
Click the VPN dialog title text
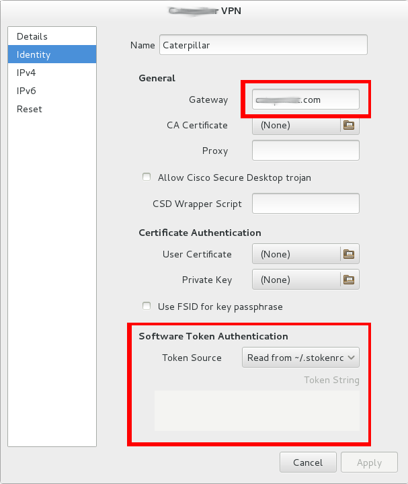coord(205,11)
